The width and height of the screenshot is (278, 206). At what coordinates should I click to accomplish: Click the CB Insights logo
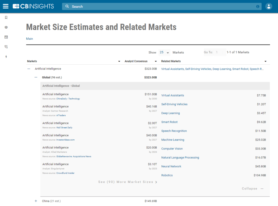tap(33, 7)
